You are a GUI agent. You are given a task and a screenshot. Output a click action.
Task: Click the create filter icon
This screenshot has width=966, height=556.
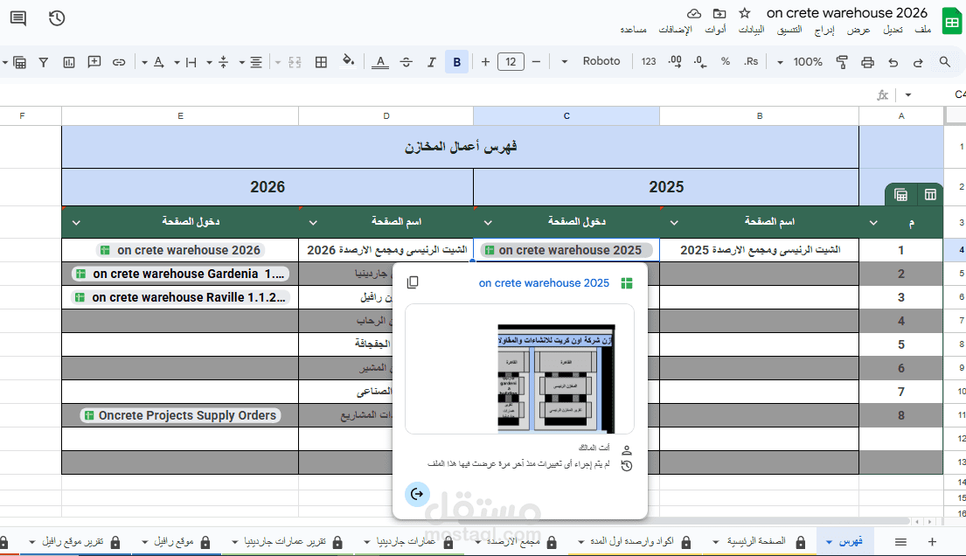(42, 61)
